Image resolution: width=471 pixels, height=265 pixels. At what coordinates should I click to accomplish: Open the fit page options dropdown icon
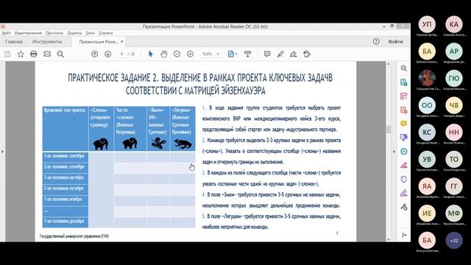click(233, 54)
